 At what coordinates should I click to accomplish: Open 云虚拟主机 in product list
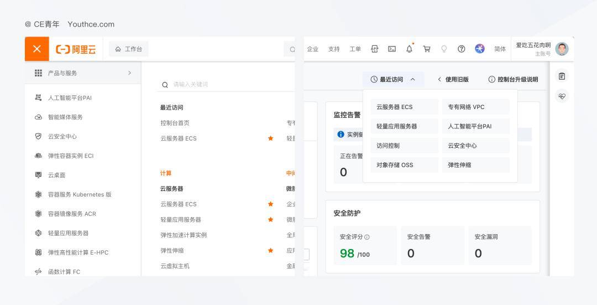(x=175, y=266)
